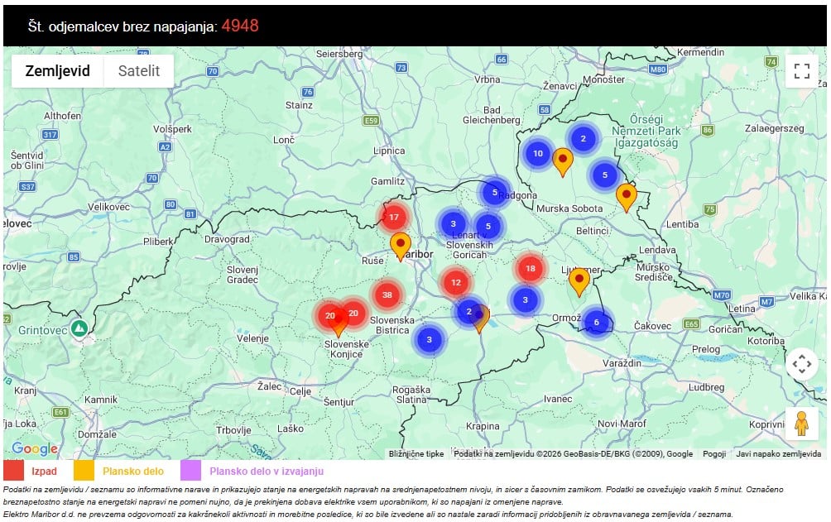
Task: Open Bližnjične tipke keyboard shortcuts
Action: [416, 453]
